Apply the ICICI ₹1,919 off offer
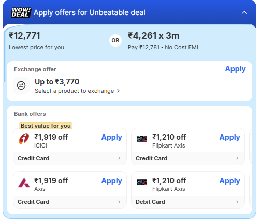261x220 pixels. click(112, 138)
